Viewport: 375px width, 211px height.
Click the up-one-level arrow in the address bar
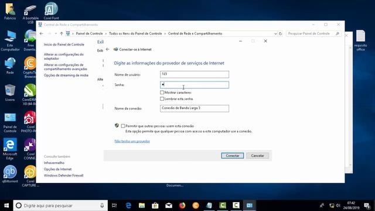pyautogui.click(x=62, y=33)
